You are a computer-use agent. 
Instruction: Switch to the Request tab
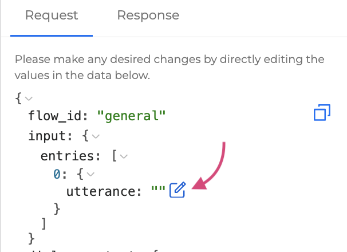click(x=52, y=15)
